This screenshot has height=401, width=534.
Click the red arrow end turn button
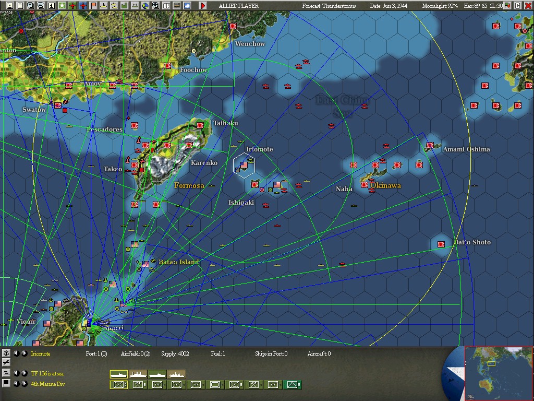(203, 5)
